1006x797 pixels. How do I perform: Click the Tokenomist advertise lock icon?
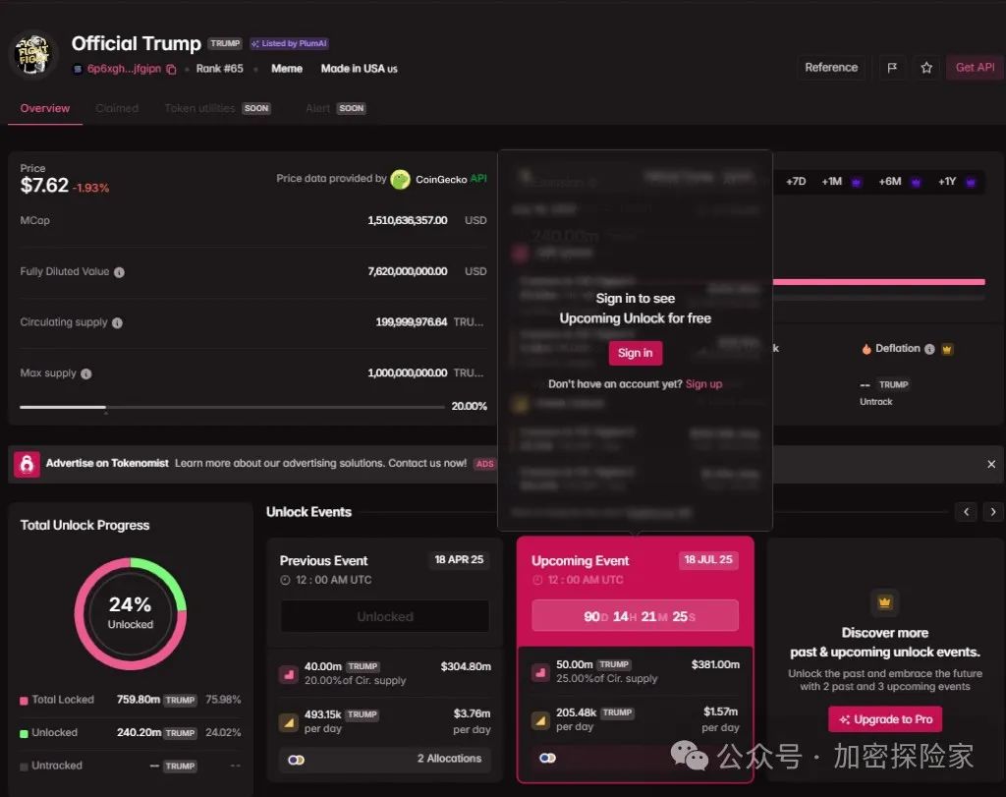[x=27, y=463]
